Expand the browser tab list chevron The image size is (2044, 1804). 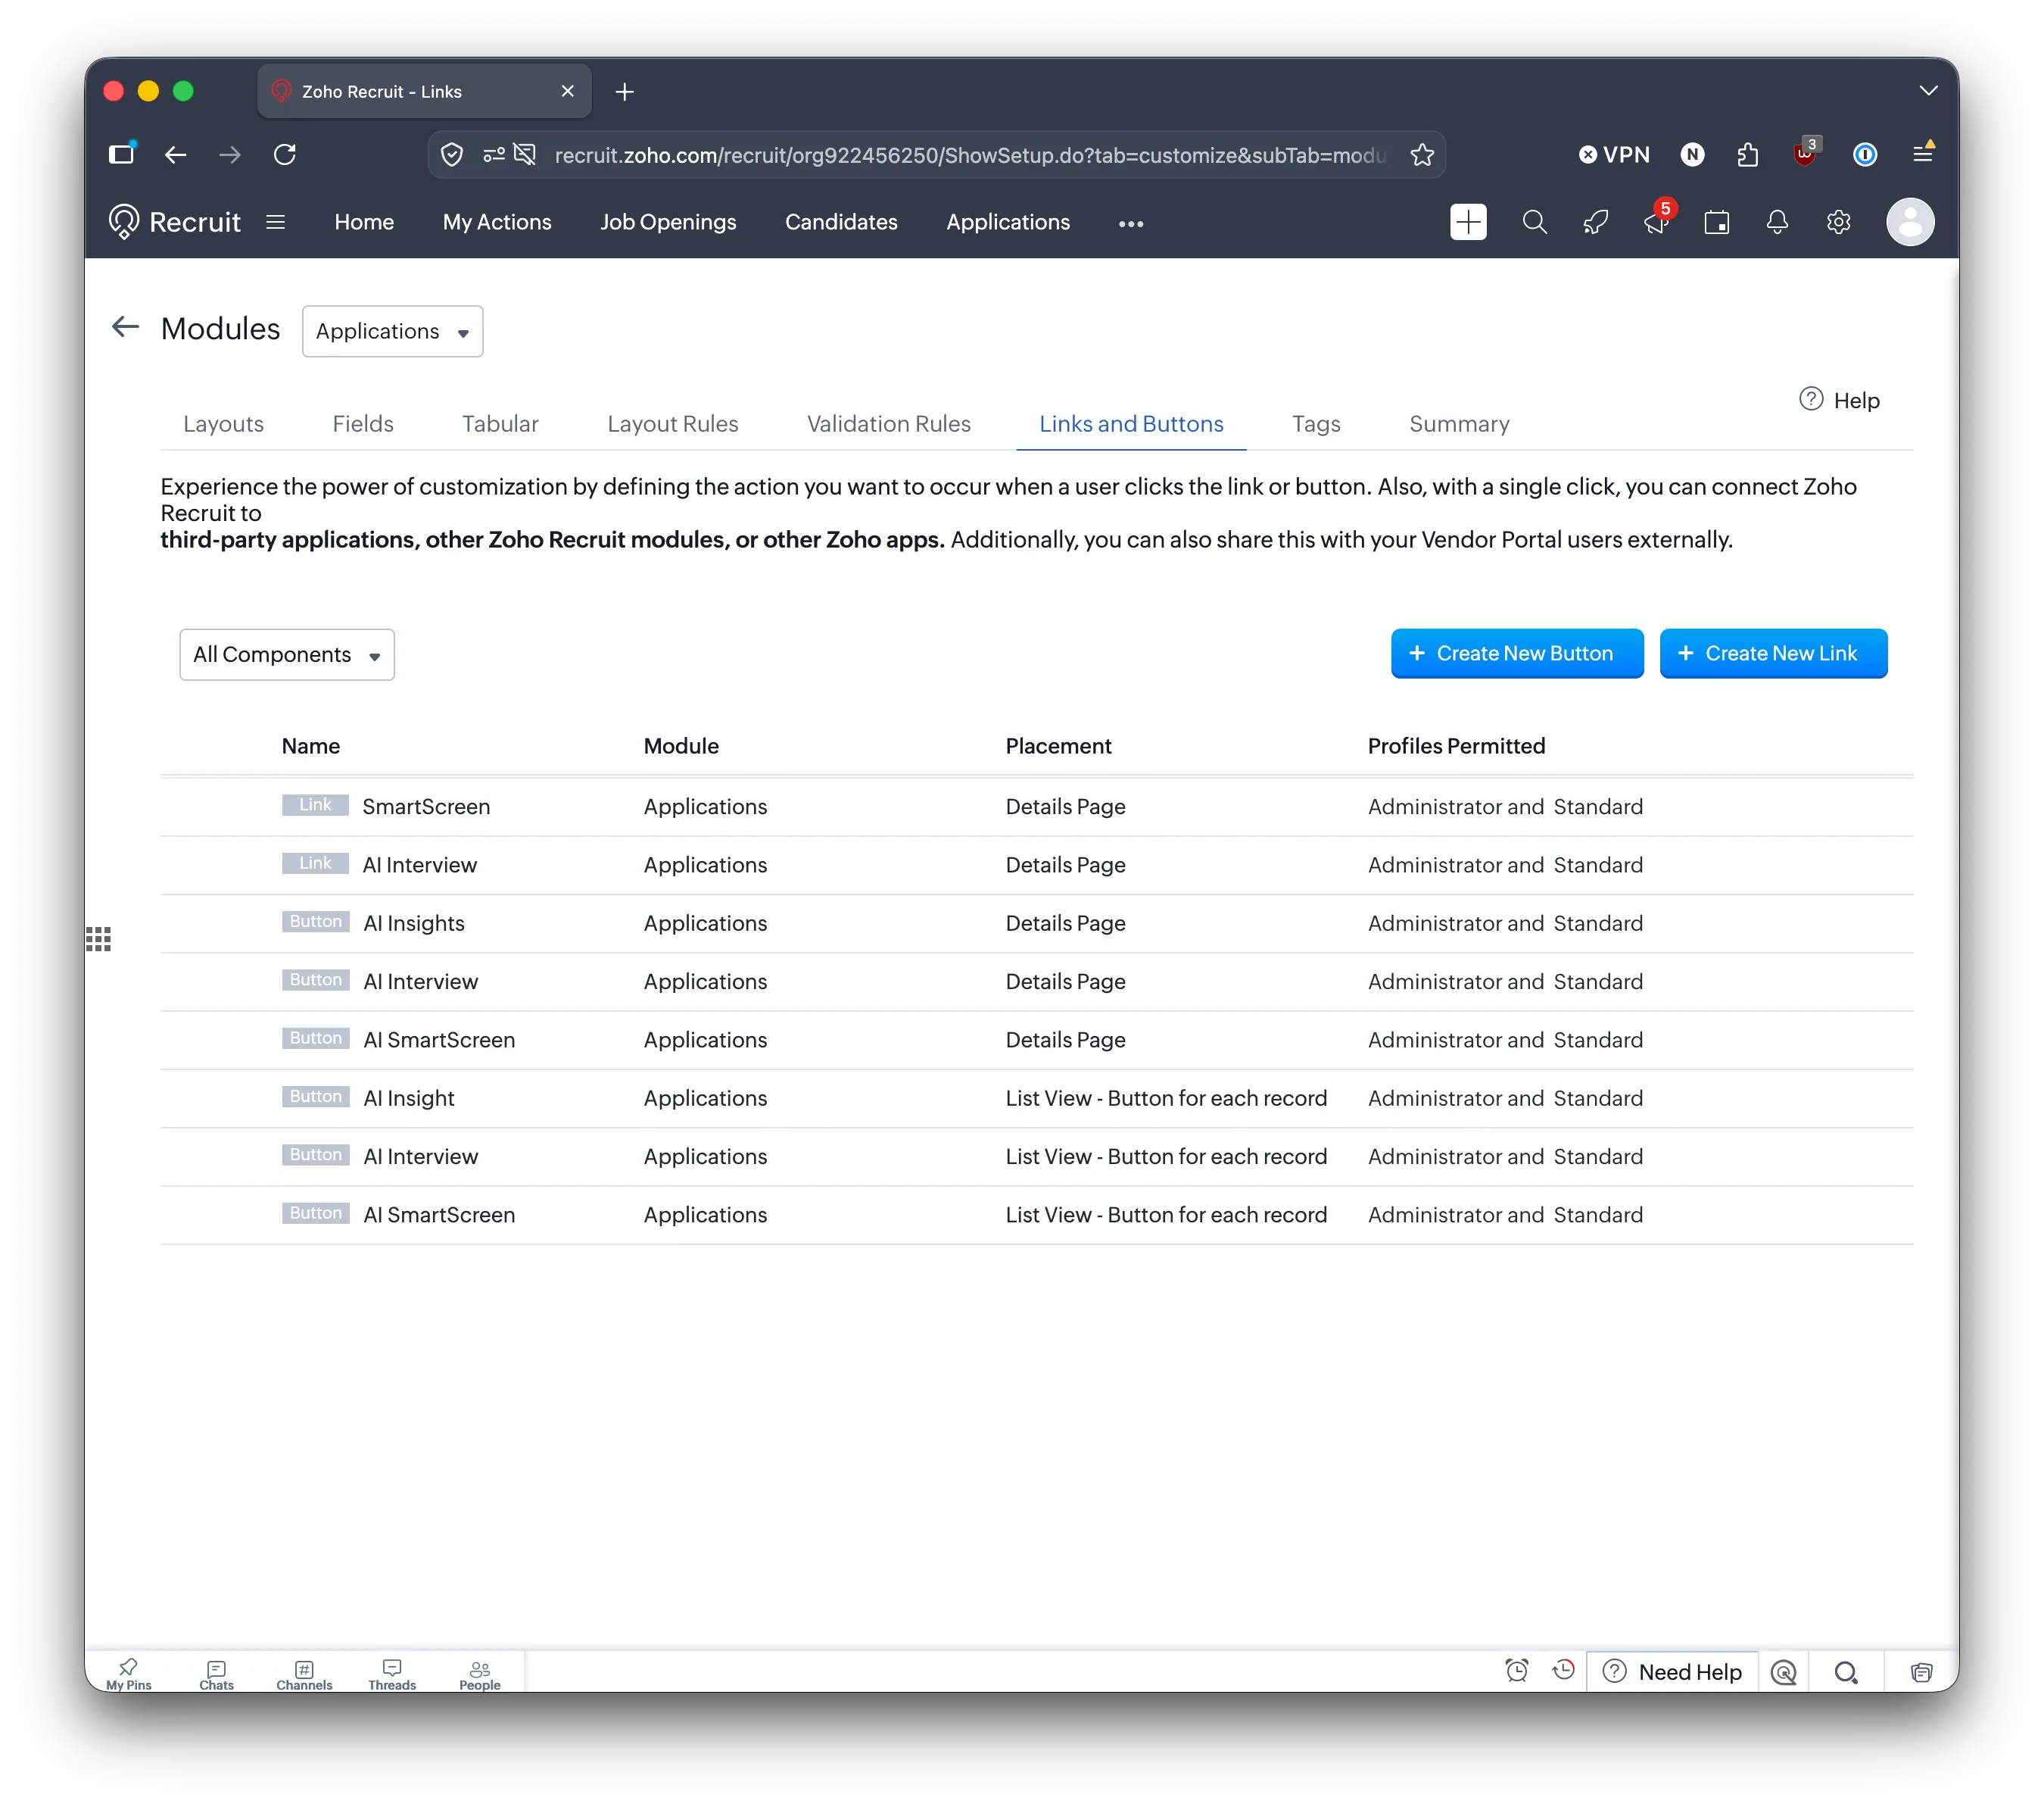pos(1929,91)
